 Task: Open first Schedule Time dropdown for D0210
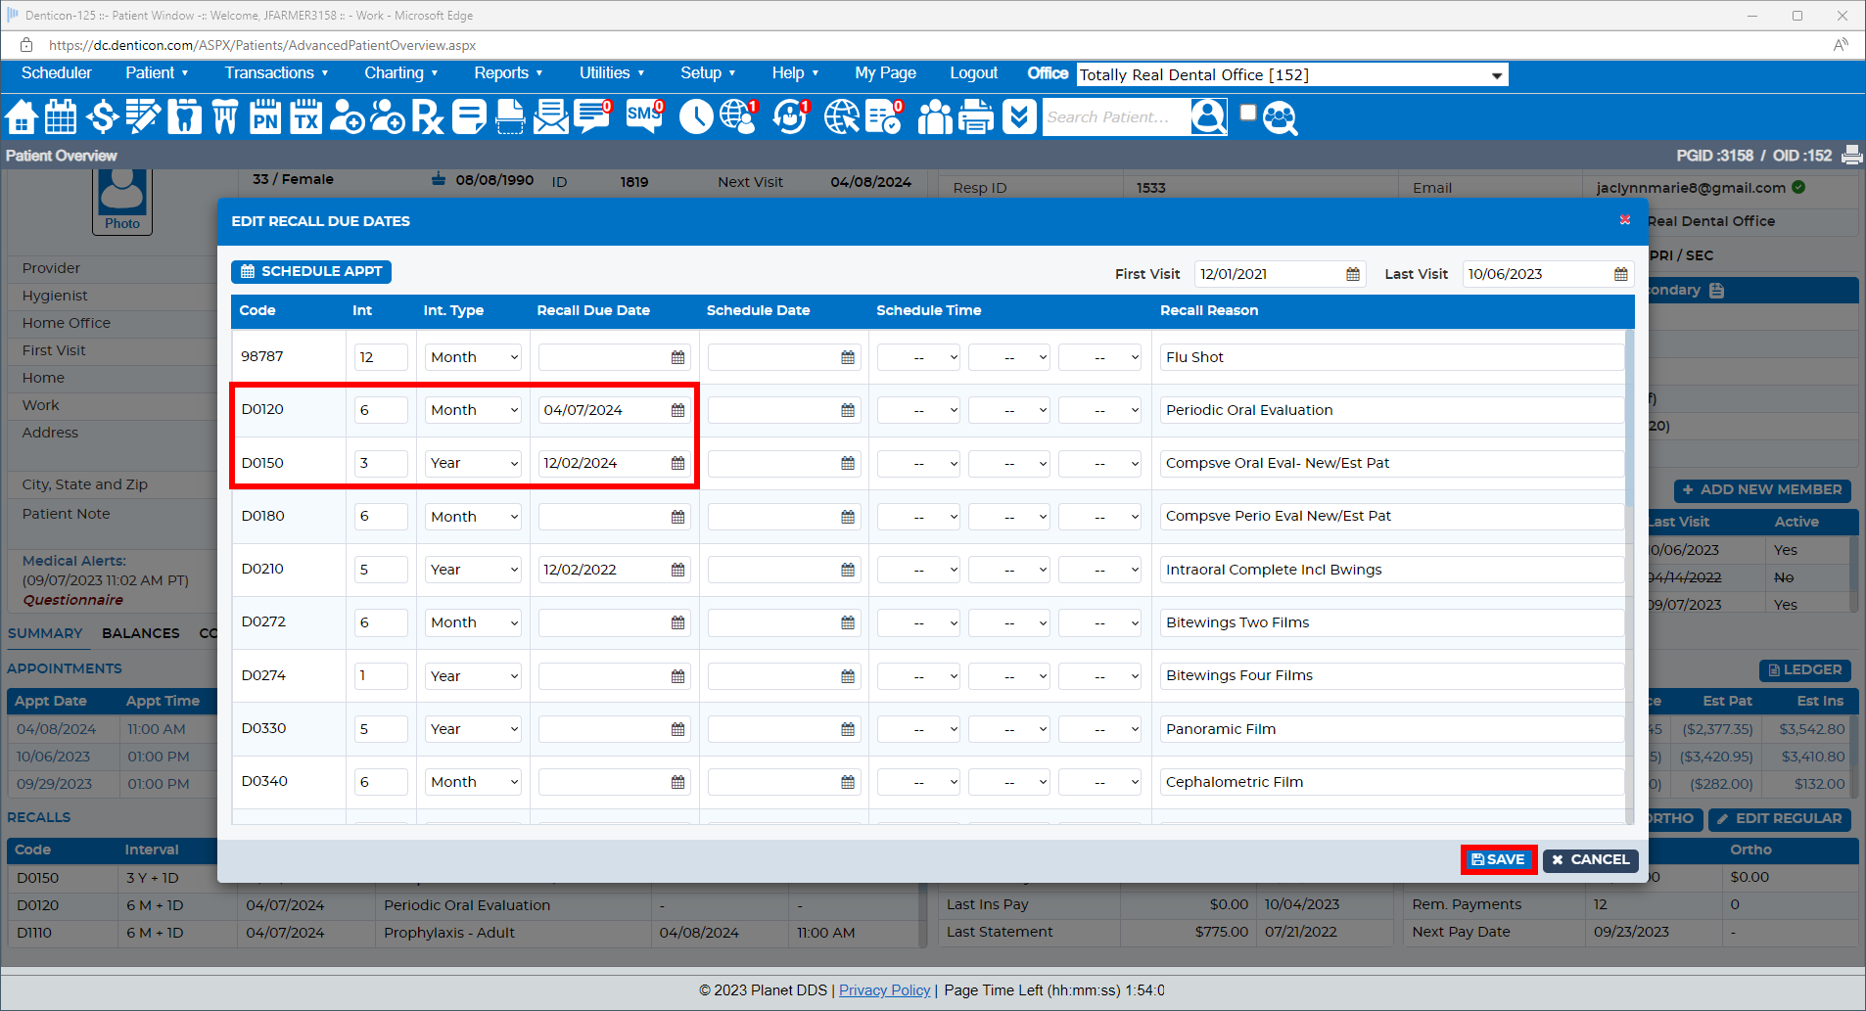[918, 571]
